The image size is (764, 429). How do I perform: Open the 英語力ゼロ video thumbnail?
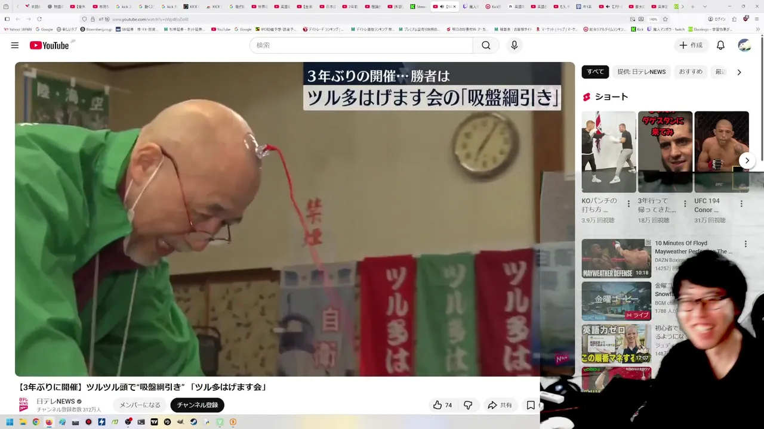coord(617,343)
